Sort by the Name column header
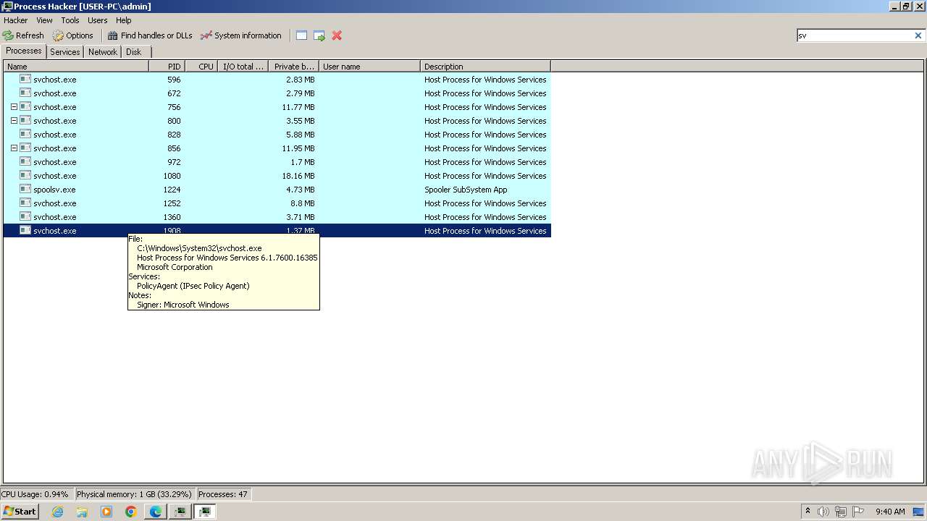Image resolution: width=927 pixels, height=521 pixels. coord(76,67)
